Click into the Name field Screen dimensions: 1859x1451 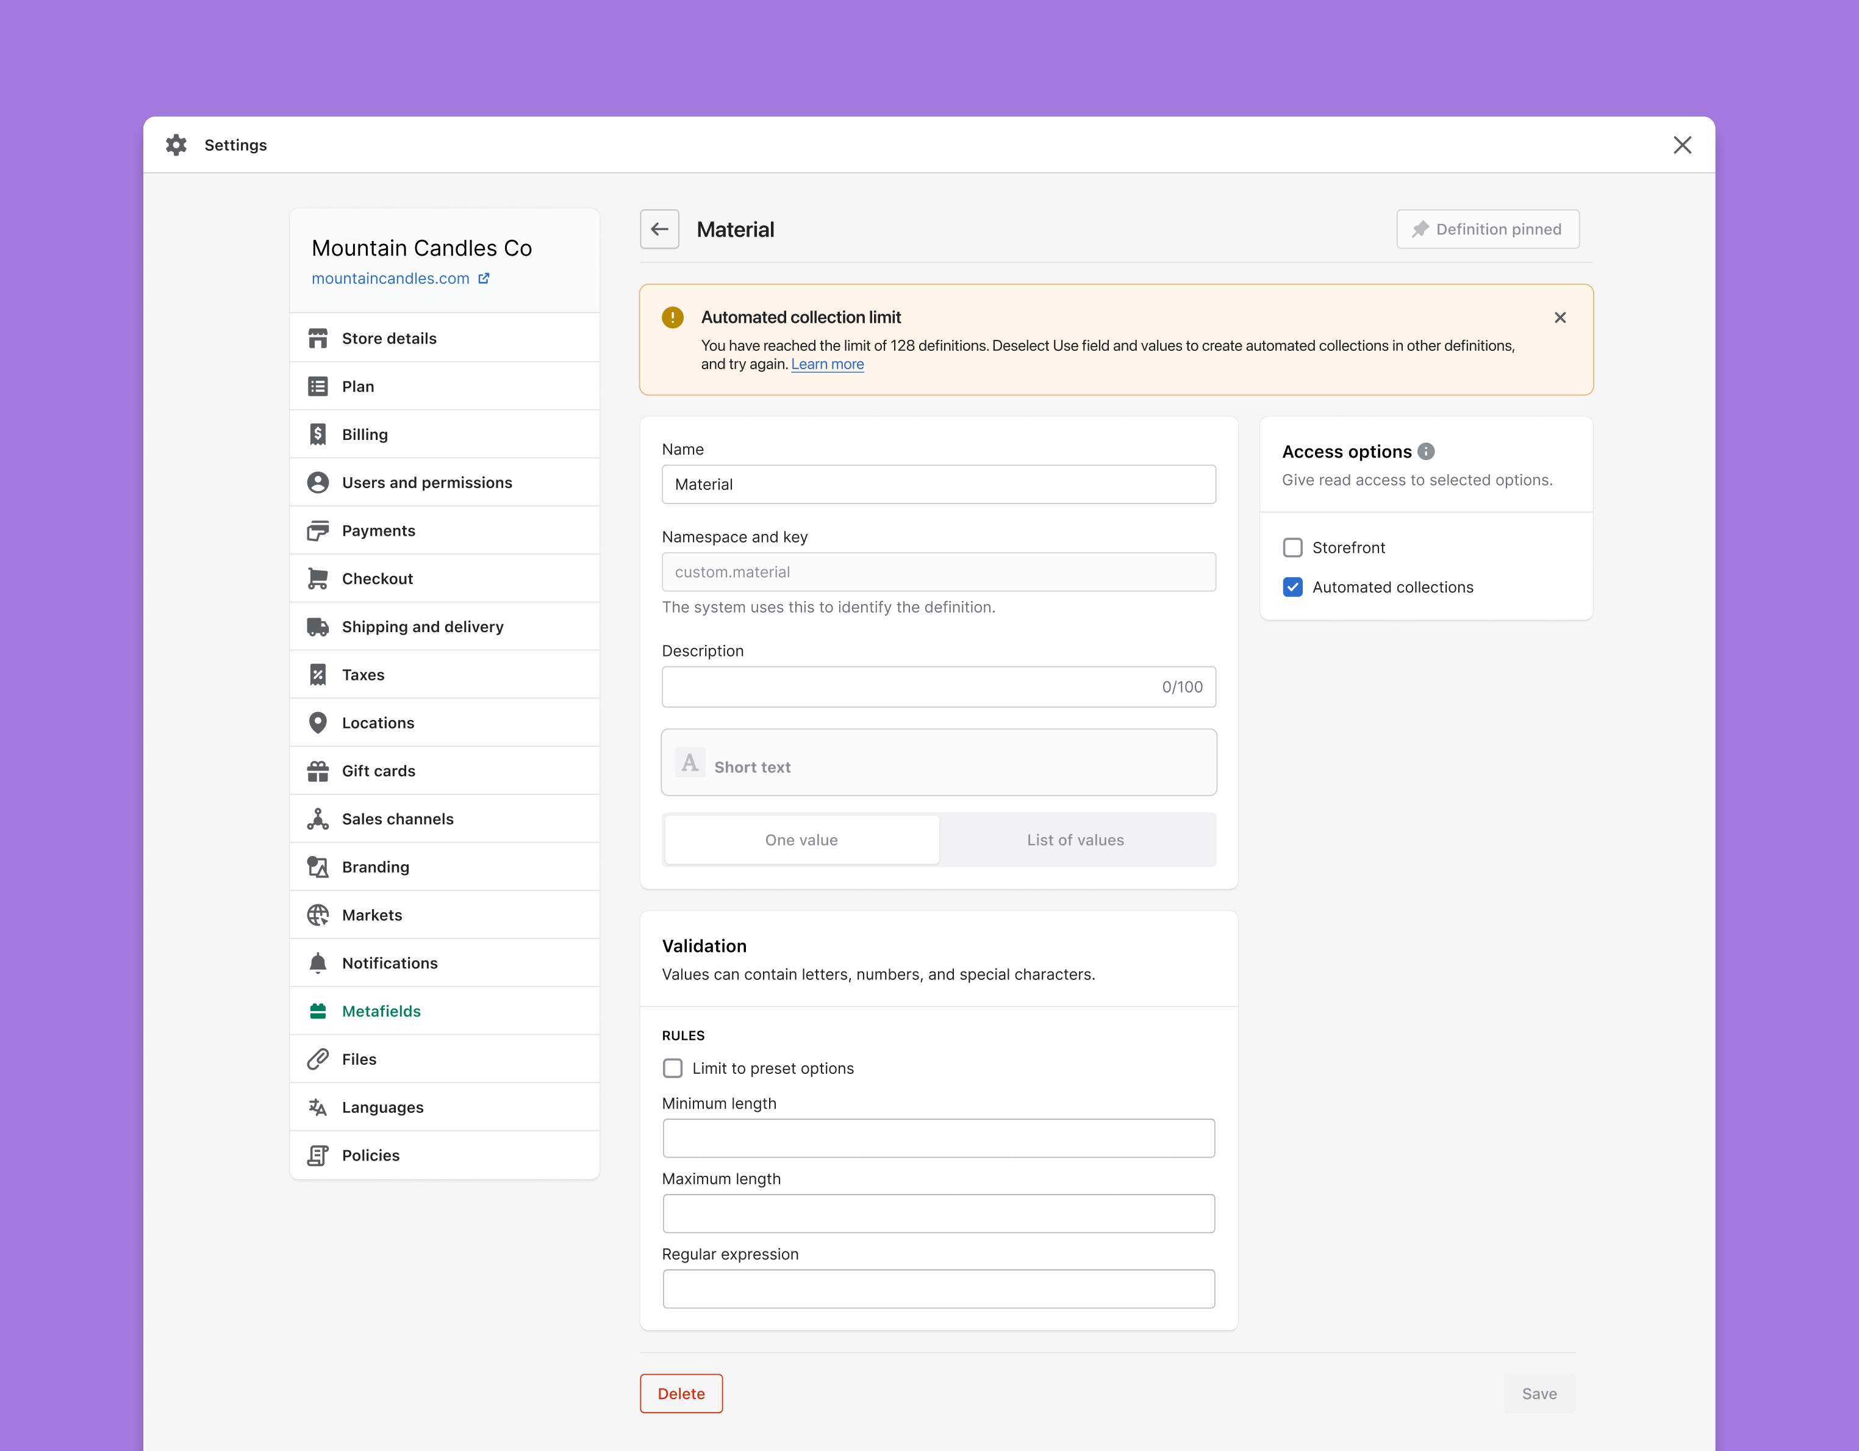[x=939, y=484]
